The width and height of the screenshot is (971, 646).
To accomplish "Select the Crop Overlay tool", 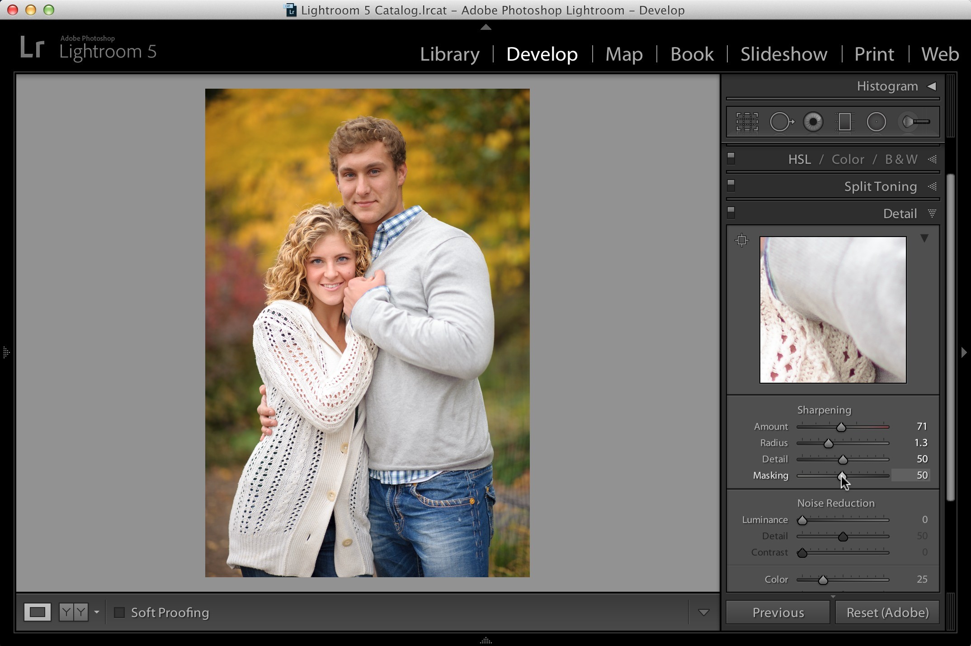I will (747, 122).
